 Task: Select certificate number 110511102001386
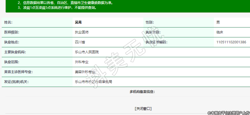[231, 42]
